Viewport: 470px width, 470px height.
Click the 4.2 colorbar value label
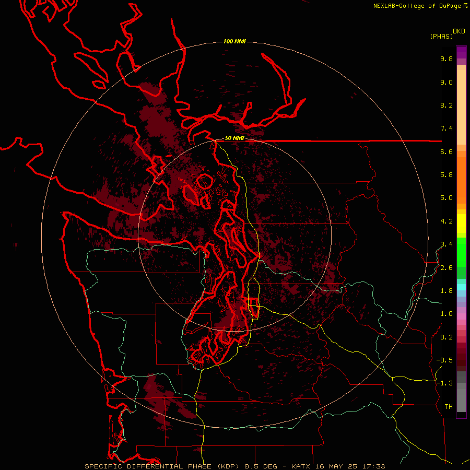[446, 221]
